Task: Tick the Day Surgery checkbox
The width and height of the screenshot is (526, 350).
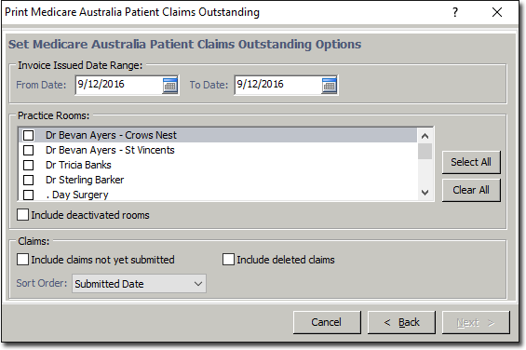Action: click(29, 195)
